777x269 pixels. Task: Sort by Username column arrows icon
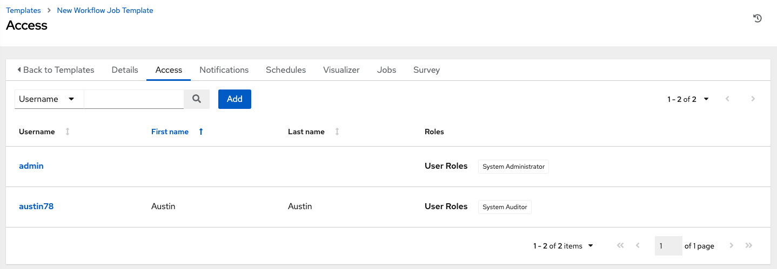tap(68, 132)
